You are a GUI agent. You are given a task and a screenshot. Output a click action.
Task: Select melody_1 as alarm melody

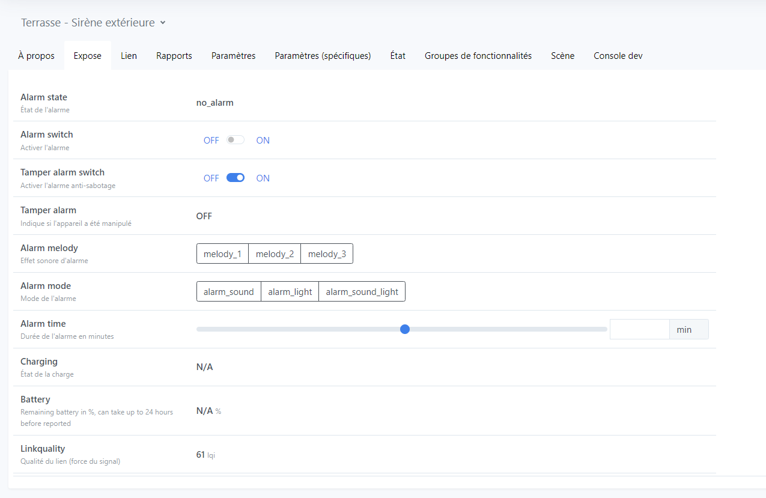(x=222, y=254)
